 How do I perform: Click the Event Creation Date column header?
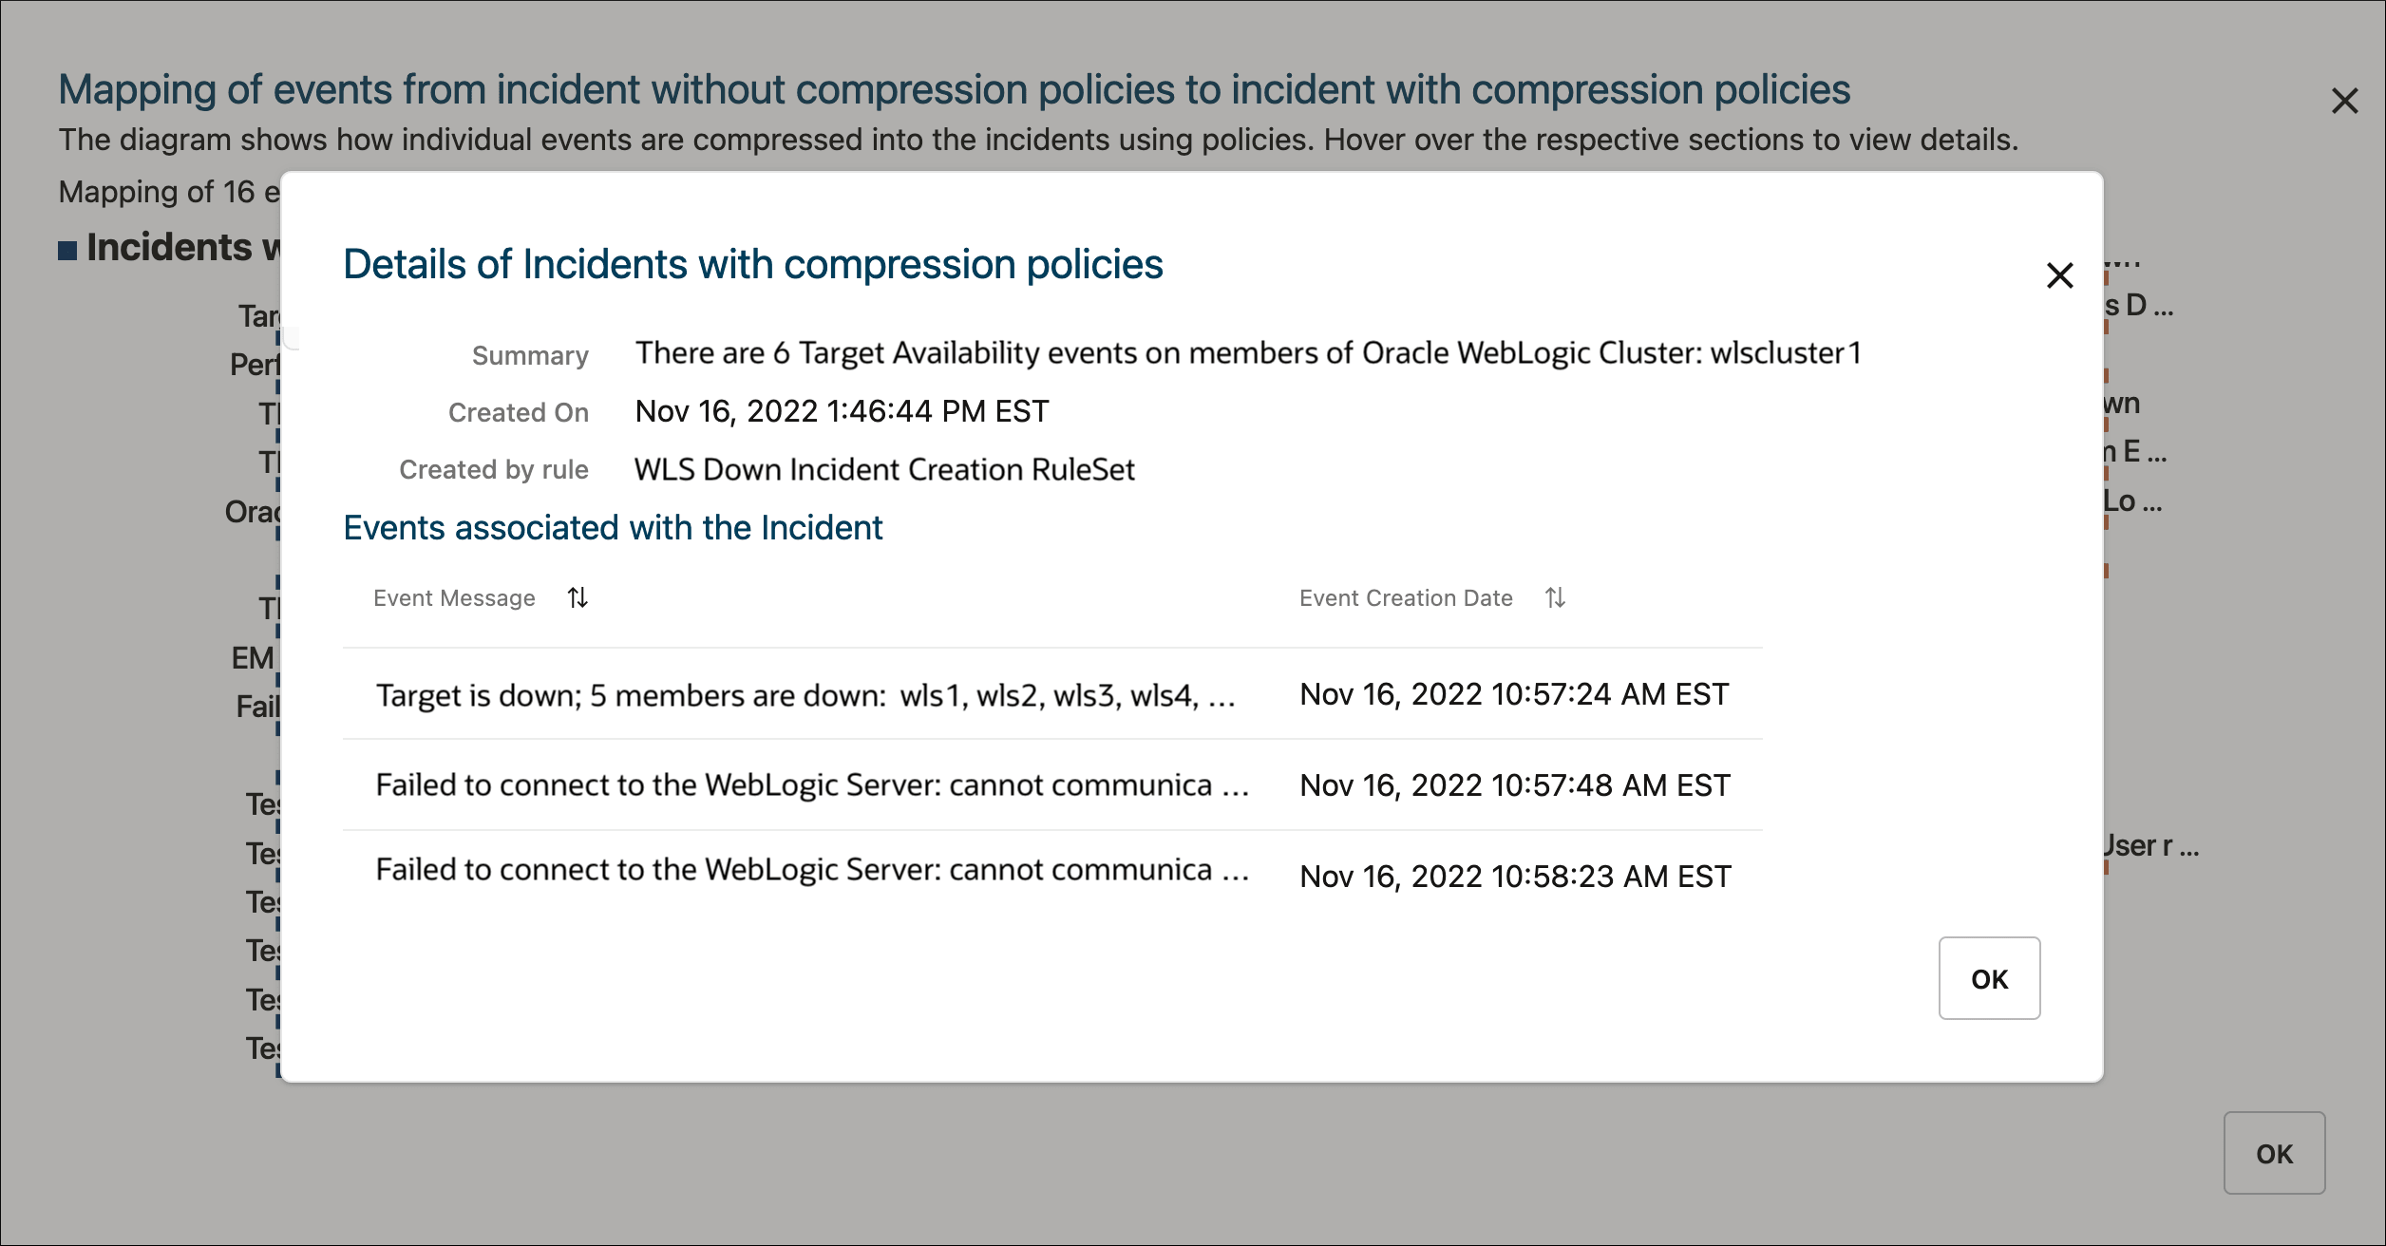point(1406,598)
